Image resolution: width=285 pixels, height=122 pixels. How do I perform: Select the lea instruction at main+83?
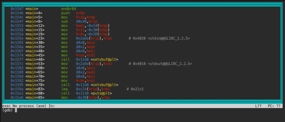pyautogui.click(x=64, y=89)
